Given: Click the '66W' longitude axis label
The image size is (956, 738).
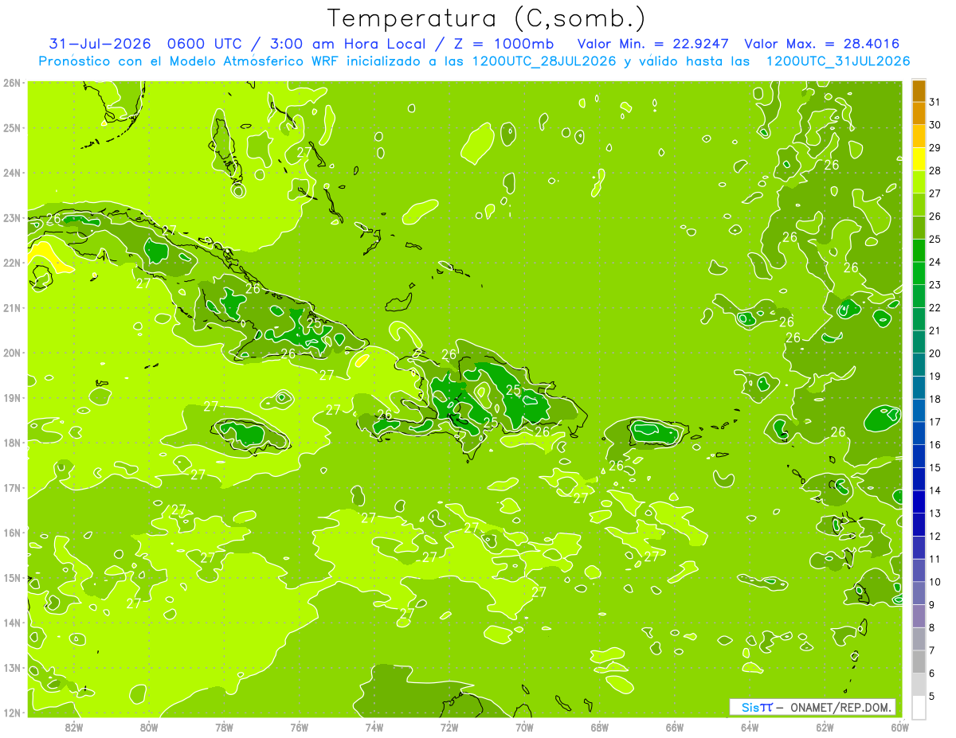Looking at the screenshot, I should 675,727.
